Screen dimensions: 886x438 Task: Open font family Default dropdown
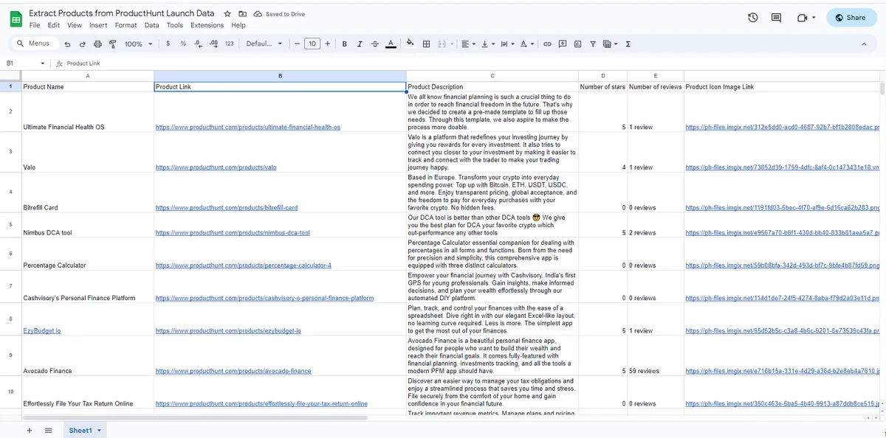pyautogui.click(x=264, y=44)
